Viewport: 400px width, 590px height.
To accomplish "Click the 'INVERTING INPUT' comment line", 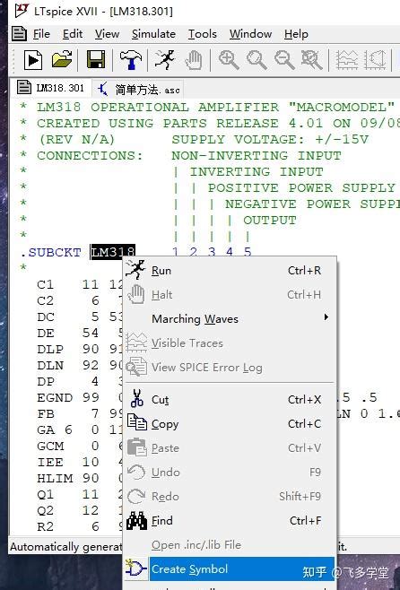I will pyautogui.click(x=257, y=171).
